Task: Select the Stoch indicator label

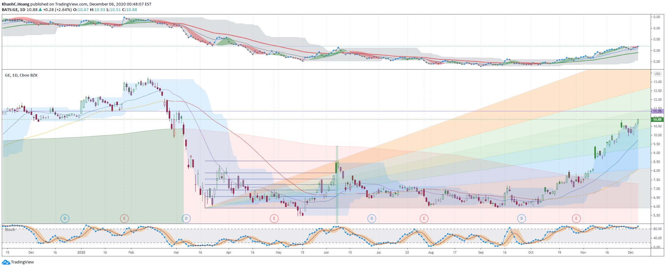Action: [10, 230]
